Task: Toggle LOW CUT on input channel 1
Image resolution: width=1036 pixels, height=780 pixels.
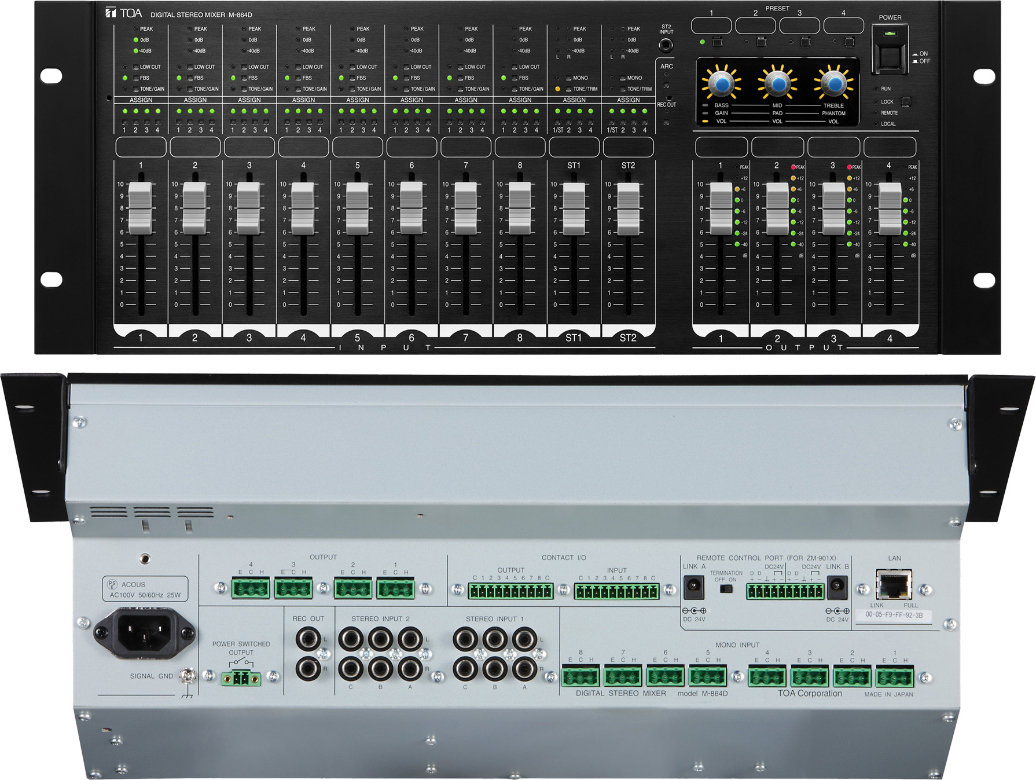Action: pyautogui.click(x=136, y=67)
